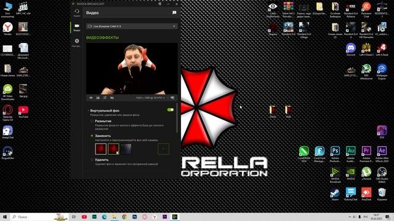Click the second icon below the camera preview
This screenshot has width=394, height=221.
pos(98,98)
